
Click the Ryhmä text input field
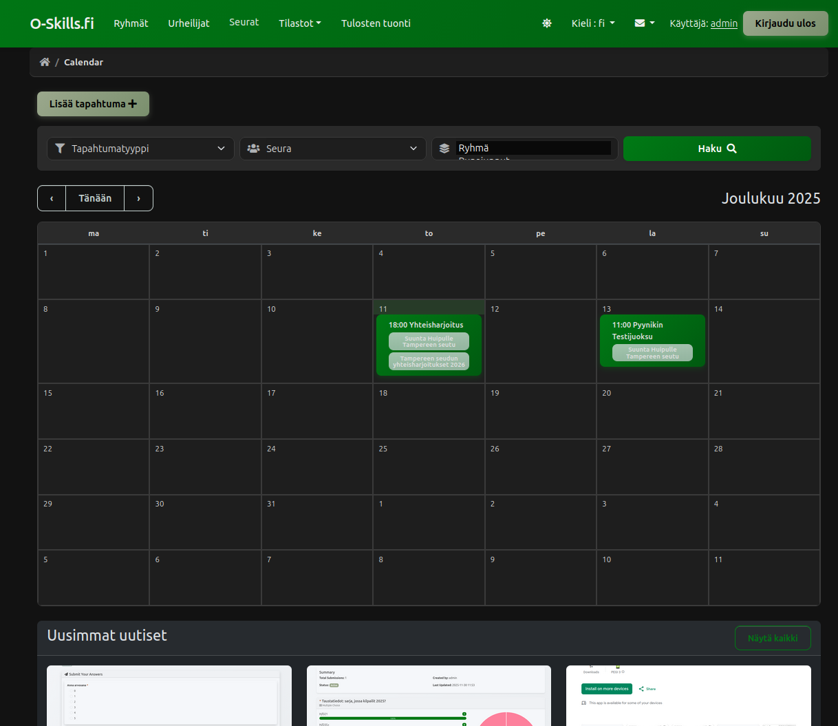coord(533,147)
